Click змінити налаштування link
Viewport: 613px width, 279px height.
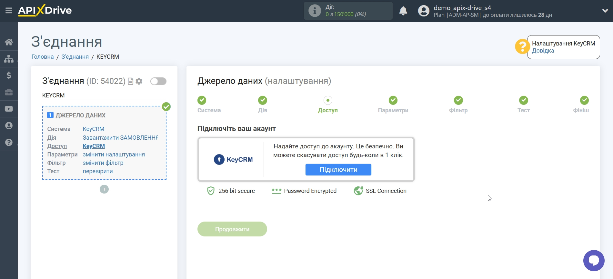[114, 154]
